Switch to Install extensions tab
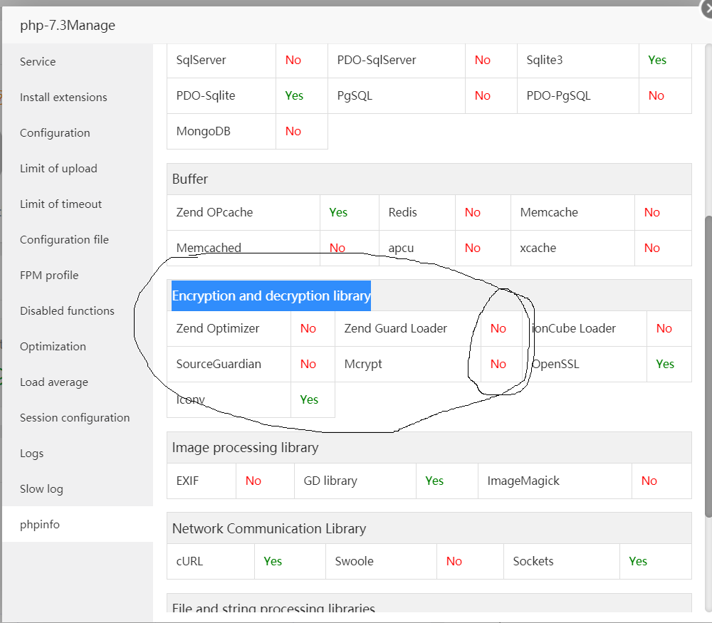Viewport: 712px width, 623px height. [63, 98]
